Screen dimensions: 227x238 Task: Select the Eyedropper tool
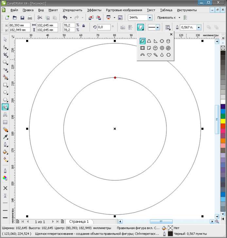coord(5,137)
